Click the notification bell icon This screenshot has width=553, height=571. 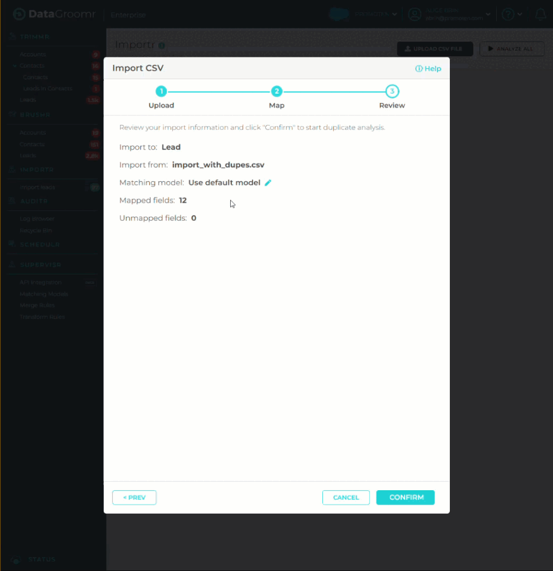coord(540,14)
